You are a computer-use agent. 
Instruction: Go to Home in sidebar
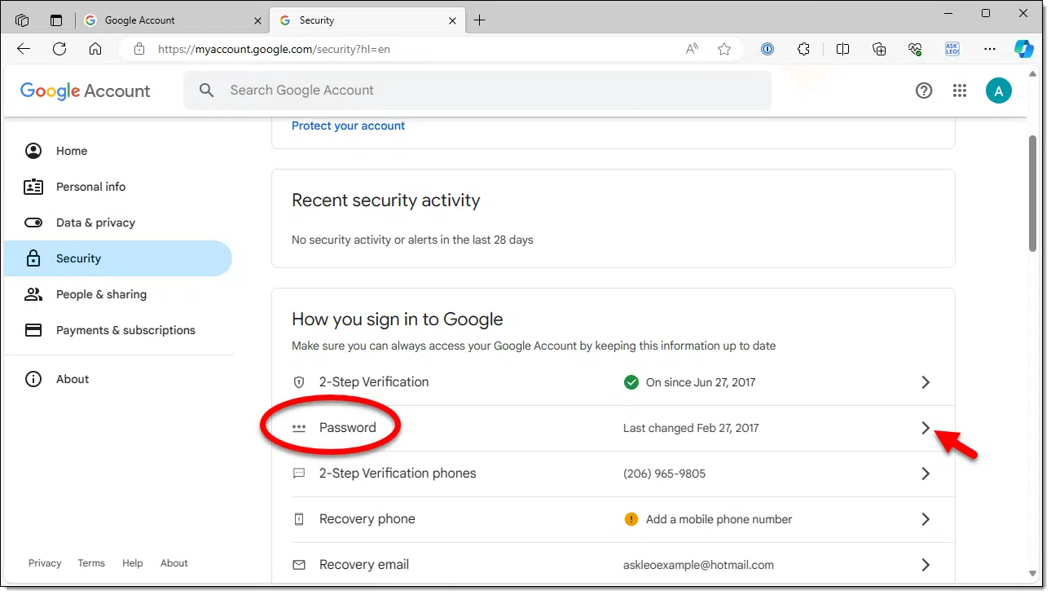click(118, 151)
